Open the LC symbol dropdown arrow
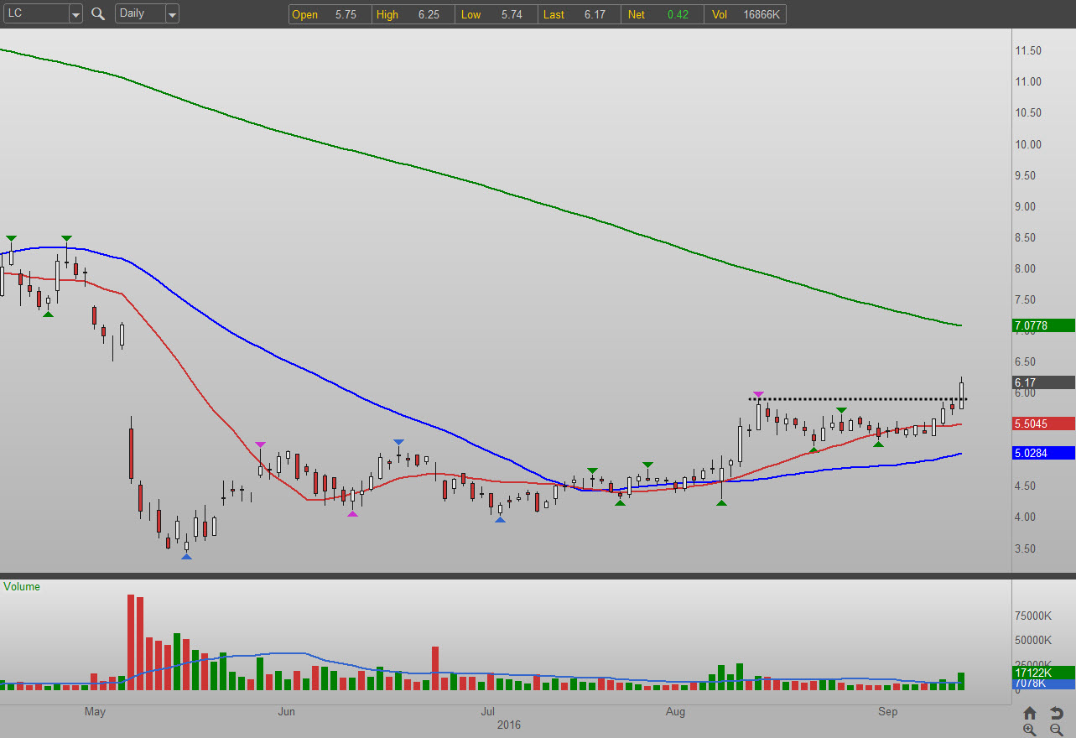The width and height of the screenshot is (1076, 738). tap(75, 13)
